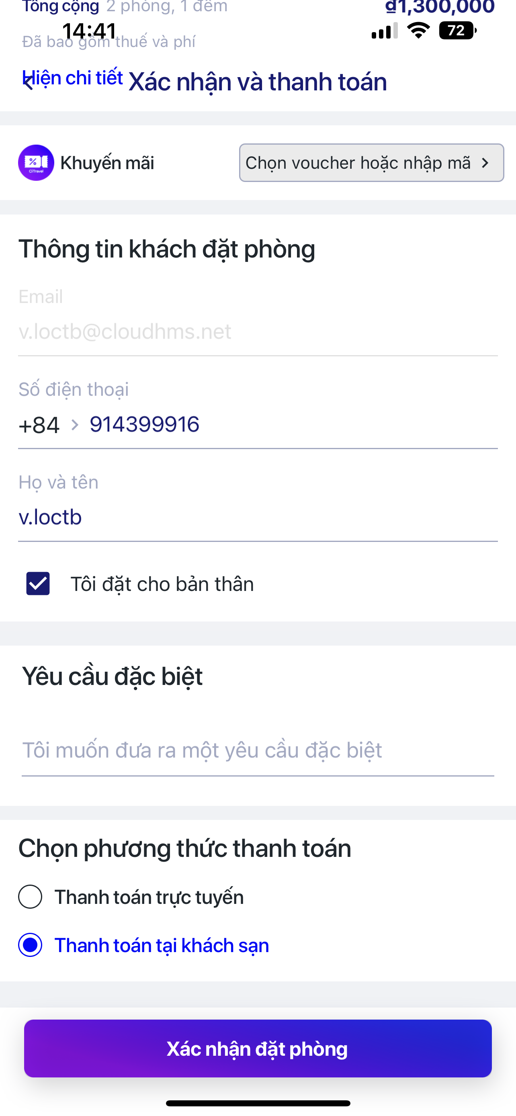Tap the 14:41 clock in status bar

(x=89, y=31)
